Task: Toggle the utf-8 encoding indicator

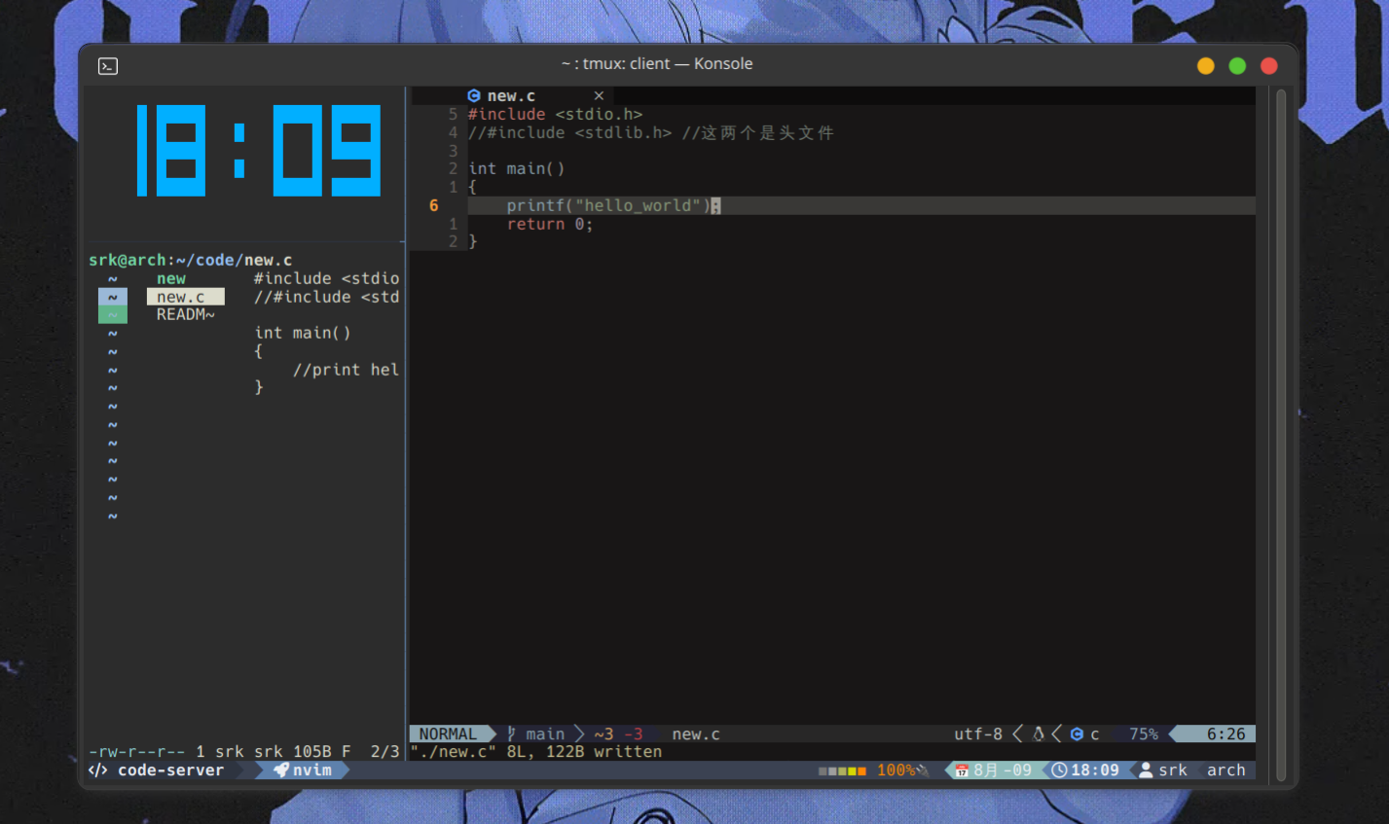Action: coord(978,734)
